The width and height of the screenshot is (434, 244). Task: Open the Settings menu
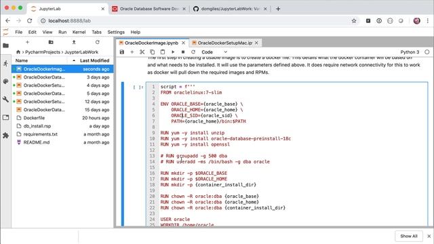(116, 32)
